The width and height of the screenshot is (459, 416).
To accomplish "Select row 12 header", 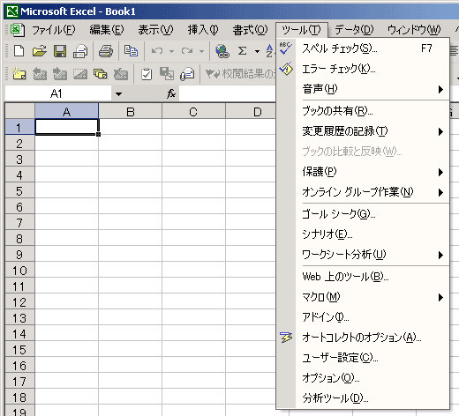I will coord(19,302).
